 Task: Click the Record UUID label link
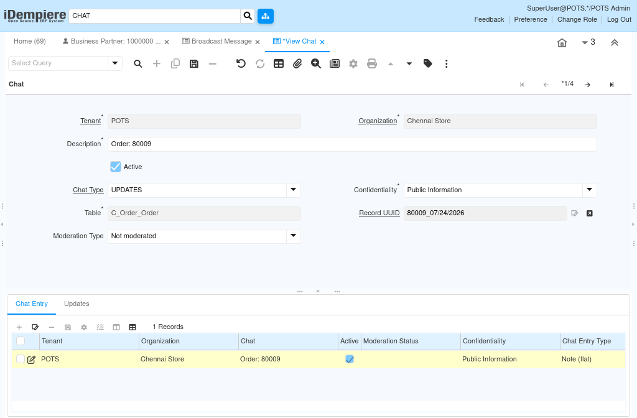coord(379,213)
